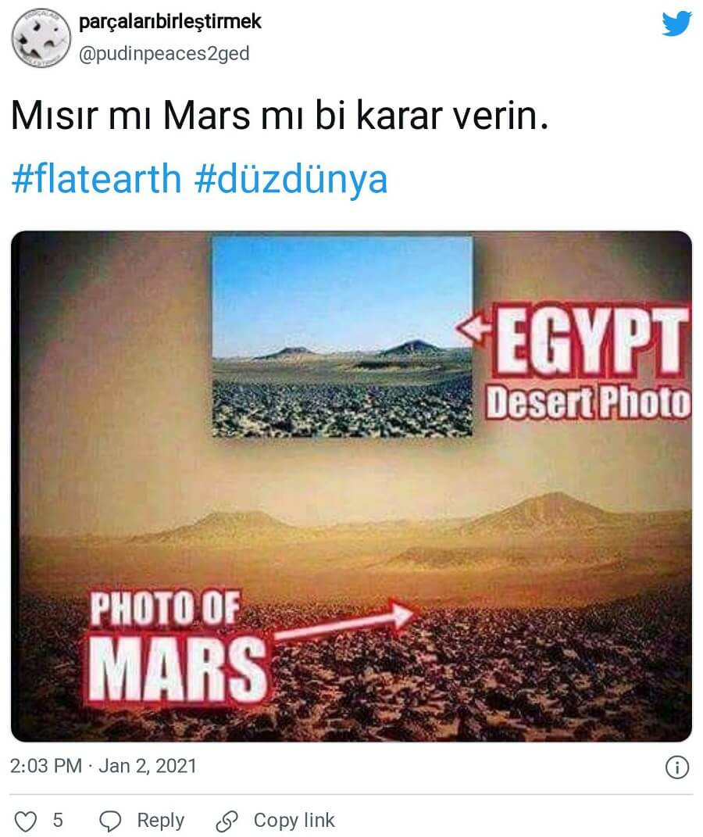The height and width of the screenshot is (837, 703).
Task: Click the PHOTO OF MARS label
Action: point(177,646)
